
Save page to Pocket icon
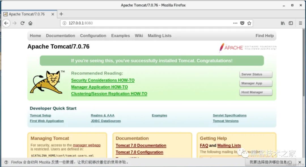[242, 23]
